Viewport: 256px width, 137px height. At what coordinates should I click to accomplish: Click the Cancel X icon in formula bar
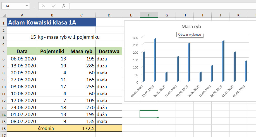point(44,6)
